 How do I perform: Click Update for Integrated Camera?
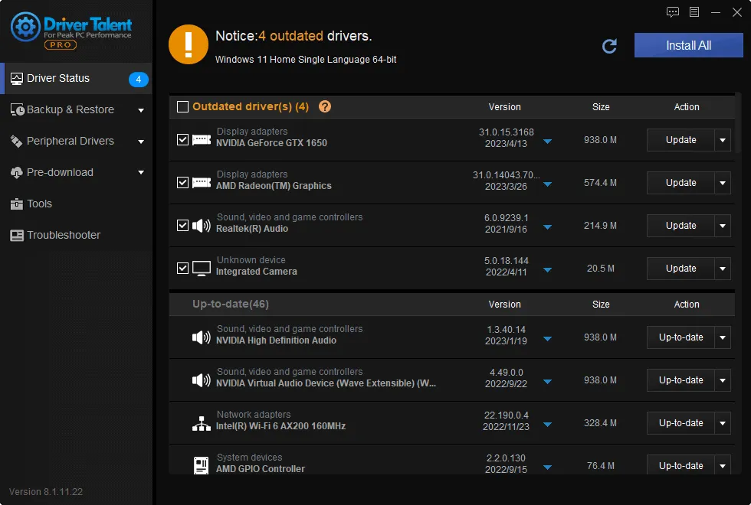click(x=680, y=269)
